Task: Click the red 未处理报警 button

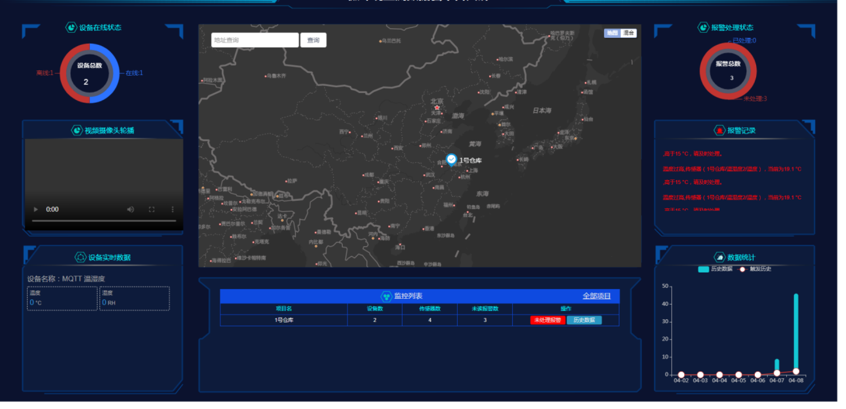Action: pyautogui.click(x=547, y=320)
